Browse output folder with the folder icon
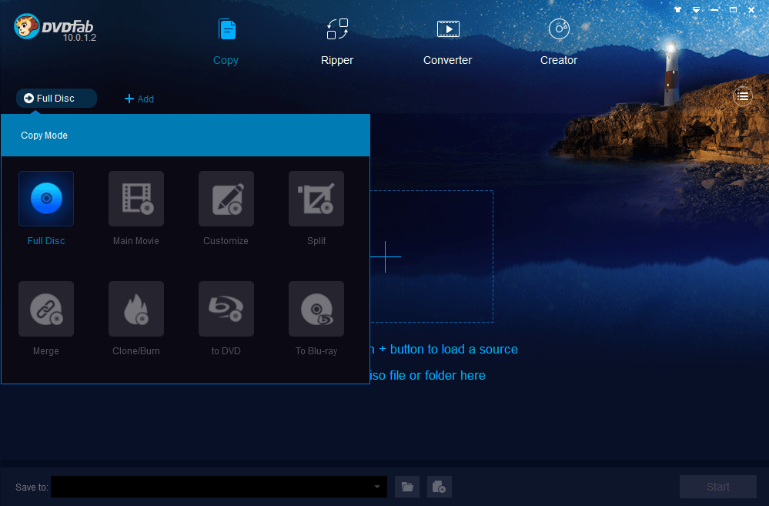769x506 pixels. (407, 487)
